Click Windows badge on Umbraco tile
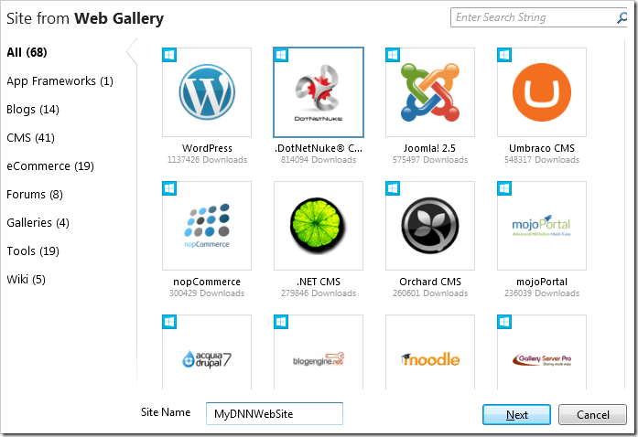This screenshot has width=638, height=437. click(504, 55)
